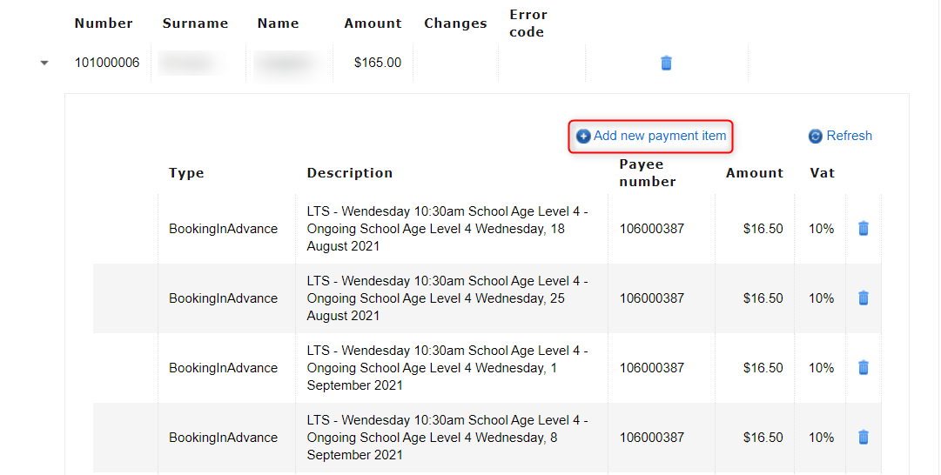
Task: Click the Vat column header
Action: coord(822,173)
